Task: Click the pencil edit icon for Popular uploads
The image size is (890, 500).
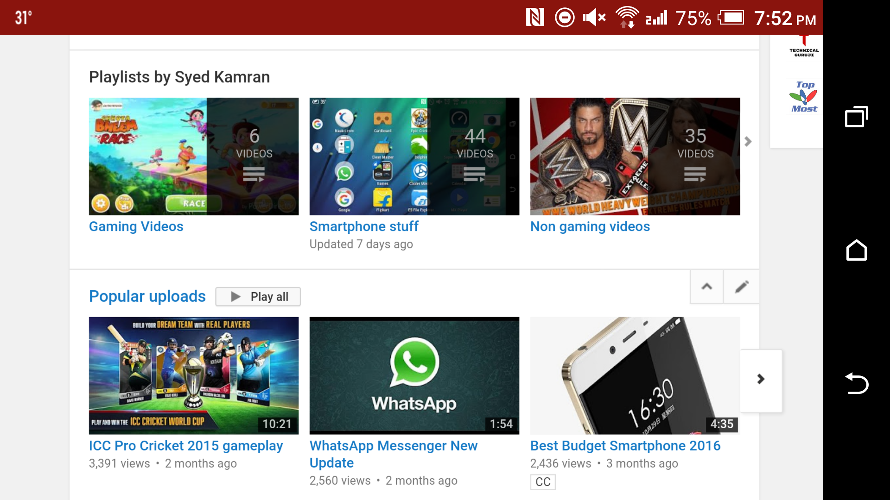Action: pyautogui.click(x=741, y=287)
